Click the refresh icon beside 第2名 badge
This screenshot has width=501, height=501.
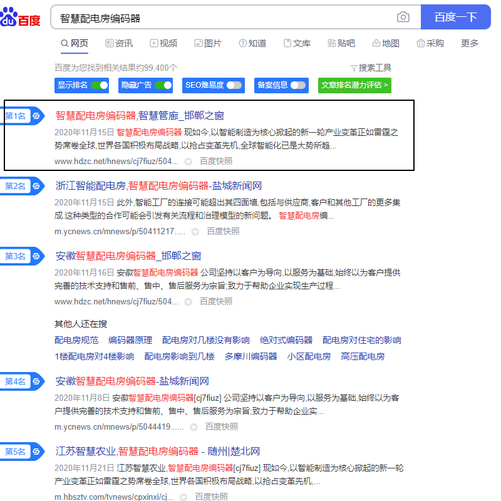coord(36,186)
